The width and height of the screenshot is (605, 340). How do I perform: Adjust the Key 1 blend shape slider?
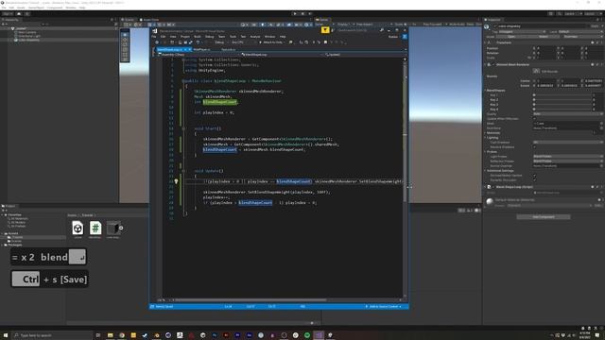[563, 94]
